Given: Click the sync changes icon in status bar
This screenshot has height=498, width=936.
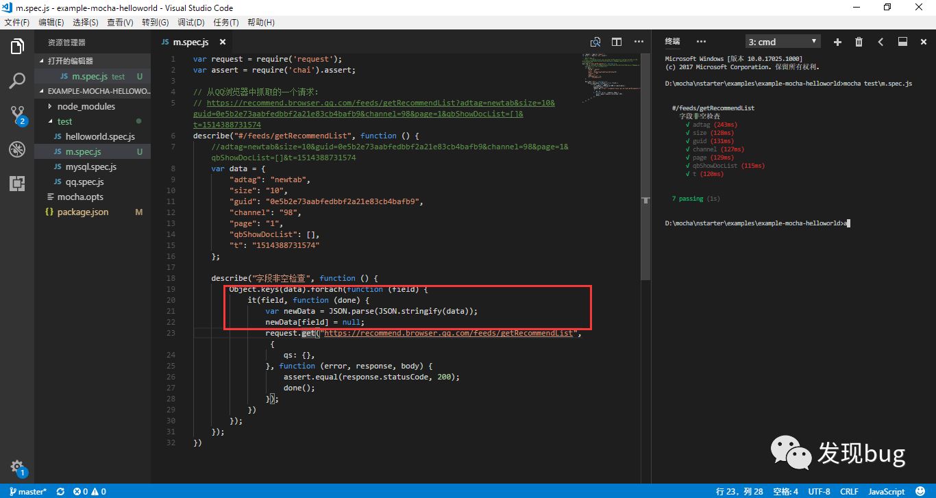Looking at the screenshot, I should (x=60, y=491).
